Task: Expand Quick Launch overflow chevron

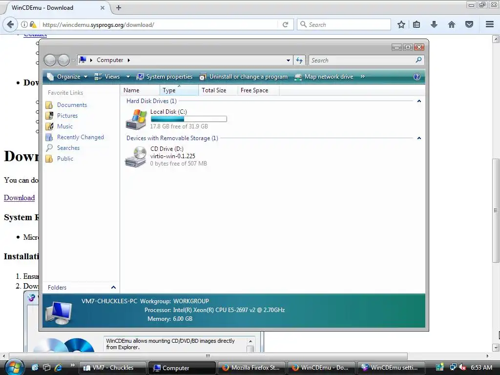Action: pos(72,365)
